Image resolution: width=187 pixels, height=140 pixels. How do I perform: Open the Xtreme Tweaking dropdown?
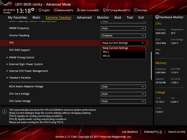point(123,36)
